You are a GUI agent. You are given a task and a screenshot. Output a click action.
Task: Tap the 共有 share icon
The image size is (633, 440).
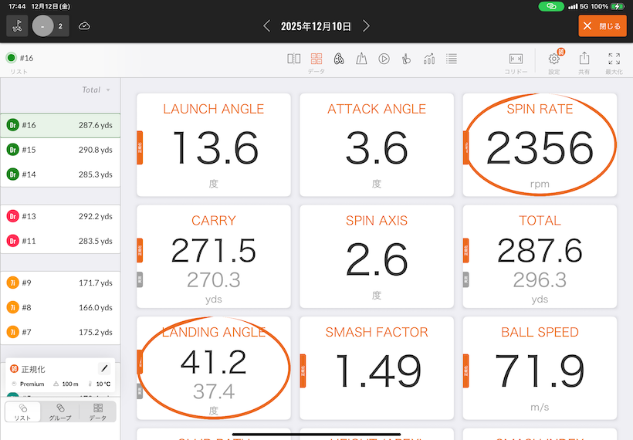584,59
